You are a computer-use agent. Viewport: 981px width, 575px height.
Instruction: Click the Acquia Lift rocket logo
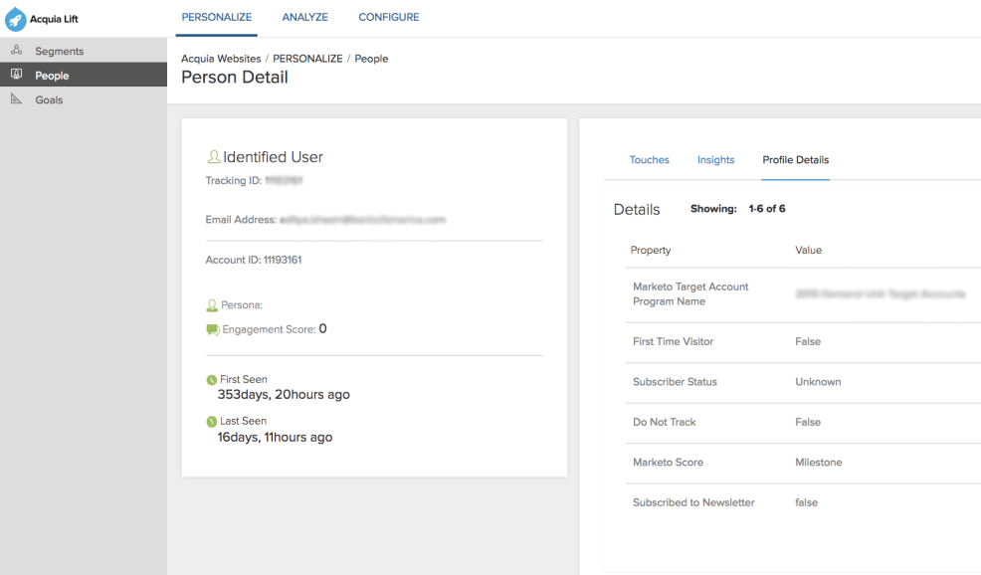pyautogui.click(x=16, y=18)
